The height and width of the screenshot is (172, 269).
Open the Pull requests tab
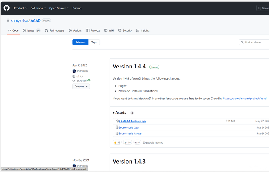[x=55, y=30]
